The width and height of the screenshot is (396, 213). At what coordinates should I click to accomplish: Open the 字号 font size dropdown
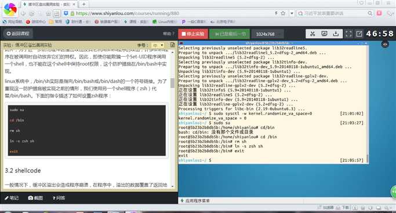coord(157,45)
